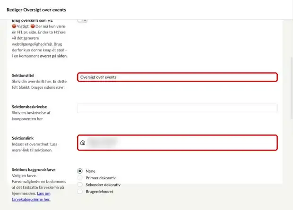Image resolution: width=293 pixels, height=210 pixels.
Task: Click the Sektionstitel field label
Action: (x=23, y=76)
